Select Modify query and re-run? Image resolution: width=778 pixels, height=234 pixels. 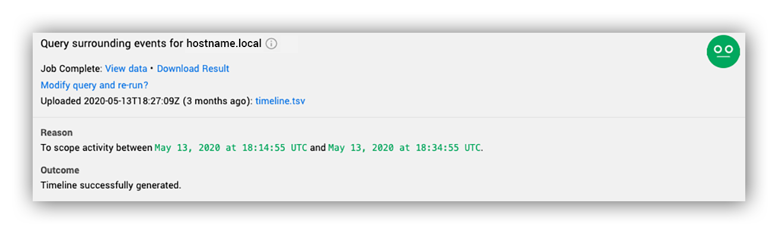[x=94, y=85]
